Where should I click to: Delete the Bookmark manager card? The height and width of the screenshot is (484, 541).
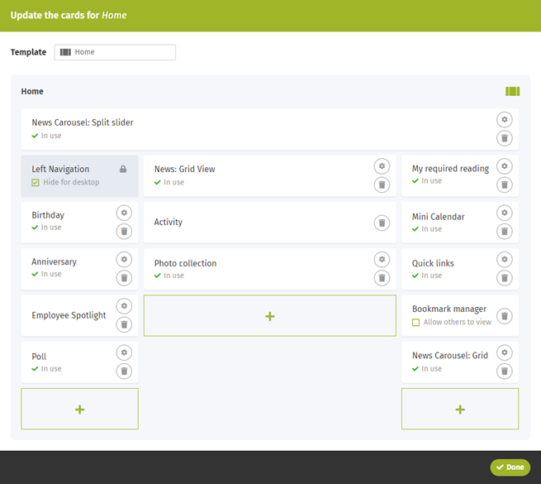tap(504, 316)
